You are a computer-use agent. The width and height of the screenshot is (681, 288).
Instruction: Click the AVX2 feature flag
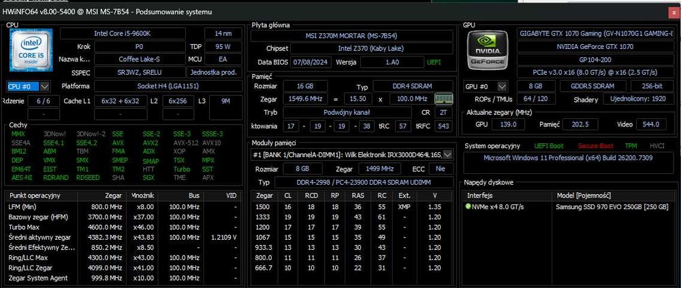click(151, 143)
